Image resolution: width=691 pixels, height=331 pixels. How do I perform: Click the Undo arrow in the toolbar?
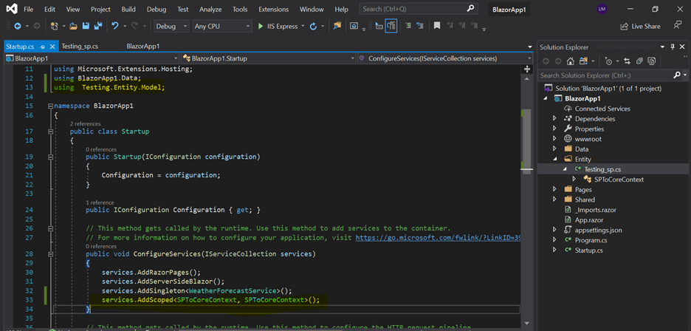click(115, 27)
